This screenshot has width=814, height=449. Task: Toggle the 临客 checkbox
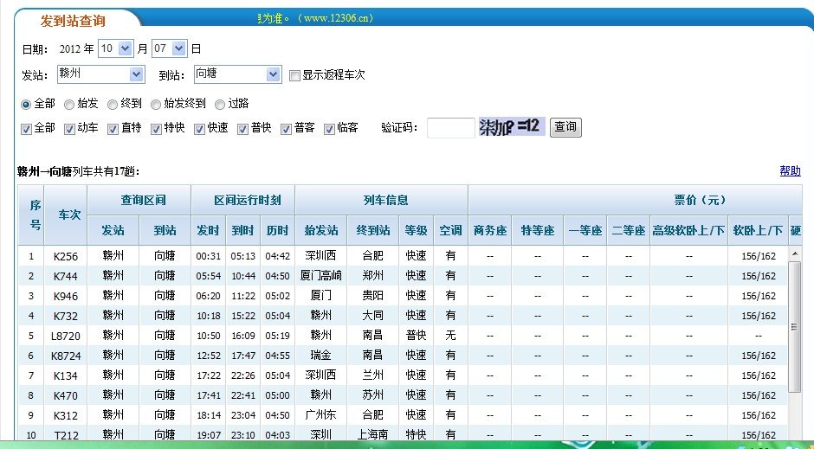[x=329, y=129]
